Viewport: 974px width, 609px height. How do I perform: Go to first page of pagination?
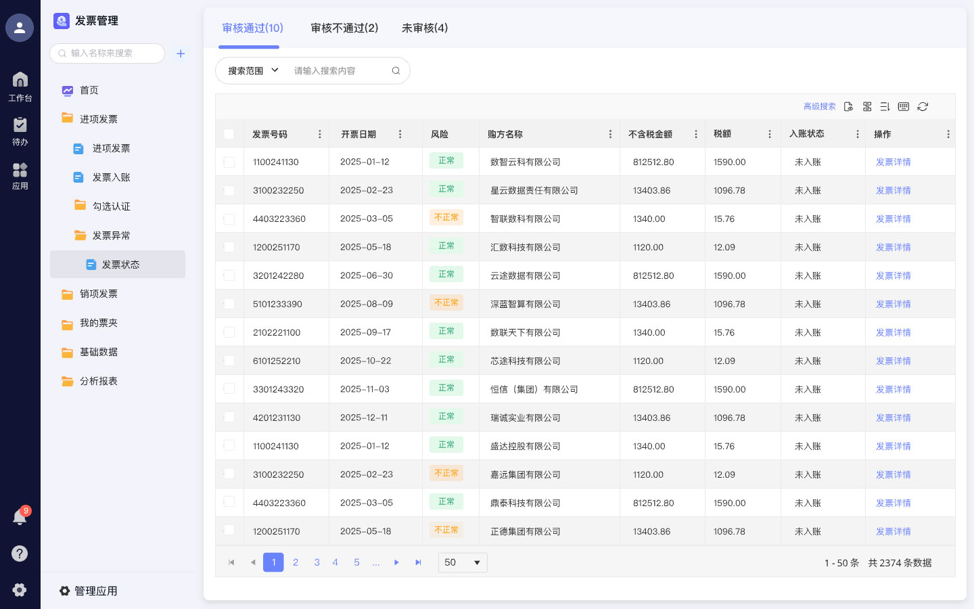(x=231, y=562)
